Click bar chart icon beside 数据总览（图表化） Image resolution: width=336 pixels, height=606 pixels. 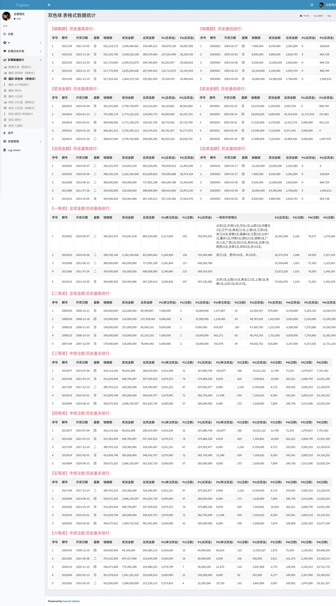click(x=5, y=67)
